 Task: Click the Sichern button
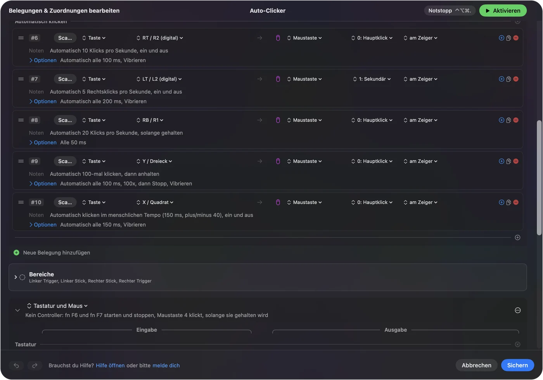pos(517,365)
